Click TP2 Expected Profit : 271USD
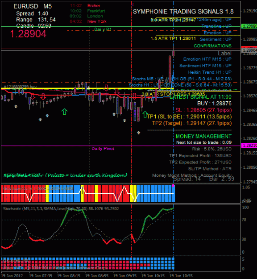Viewport: 257px width, 279px height. [x=200, y=162]
